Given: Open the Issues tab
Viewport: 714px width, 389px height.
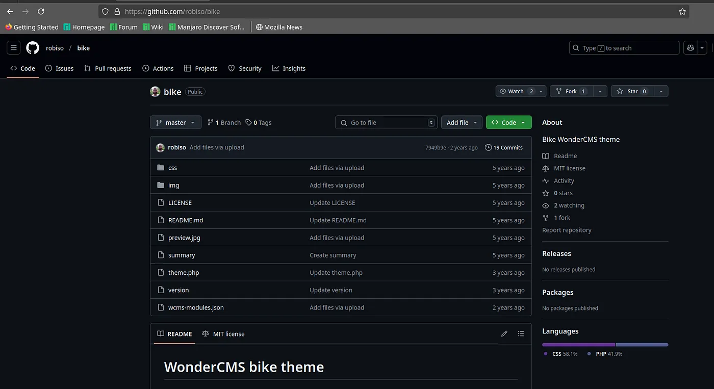Looking at the screenshot, I should pos(59,68).
